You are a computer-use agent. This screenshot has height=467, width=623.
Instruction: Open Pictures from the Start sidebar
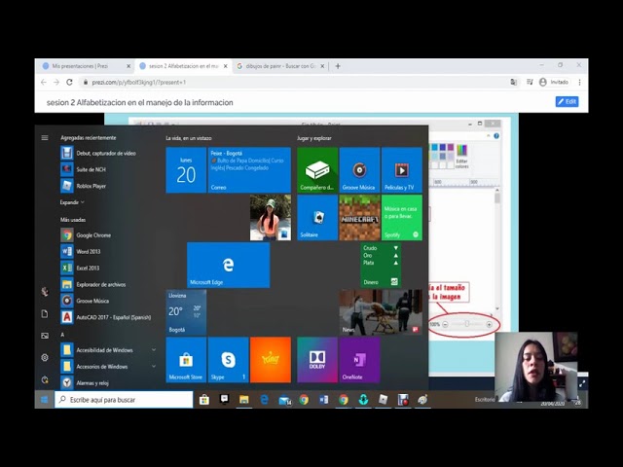click(45, 336)
